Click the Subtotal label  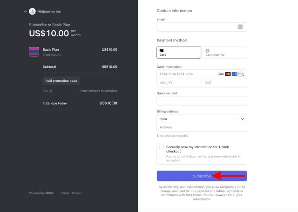[x=49, y=66]
